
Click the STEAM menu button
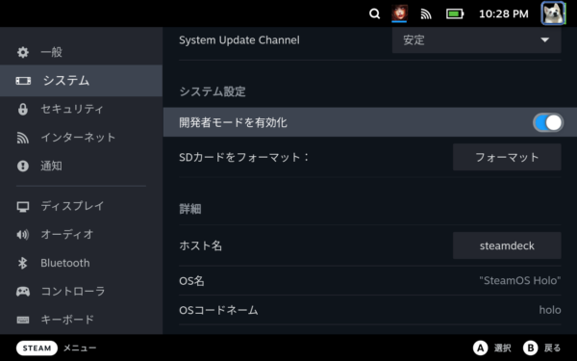(37, 348)
